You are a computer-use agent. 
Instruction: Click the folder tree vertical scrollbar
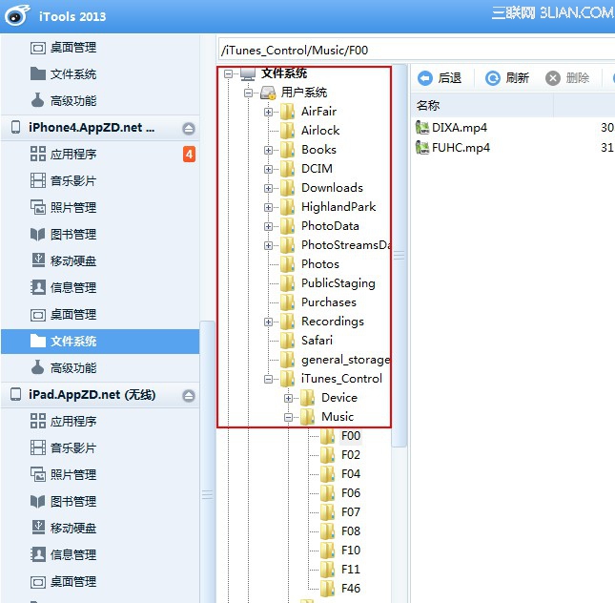pyautogui.click(x=400, y=256)
